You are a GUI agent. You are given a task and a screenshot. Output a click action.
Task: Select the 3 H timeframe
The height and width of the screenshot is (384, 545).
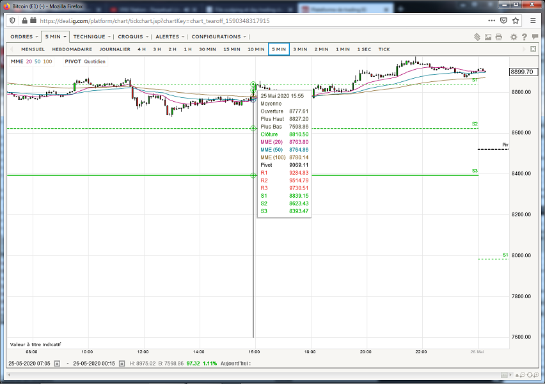click(x=157, y=49)
